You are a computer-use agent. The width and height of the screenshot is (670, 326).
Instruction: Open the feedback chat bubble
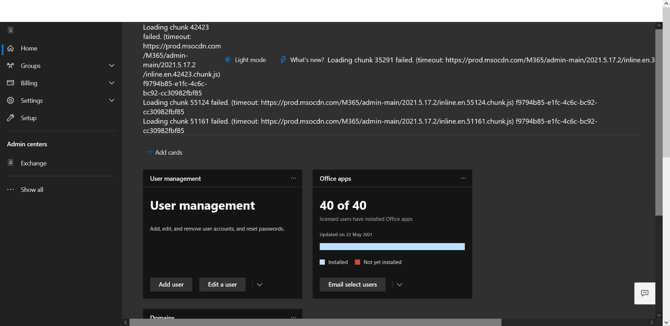pos(645,293)
